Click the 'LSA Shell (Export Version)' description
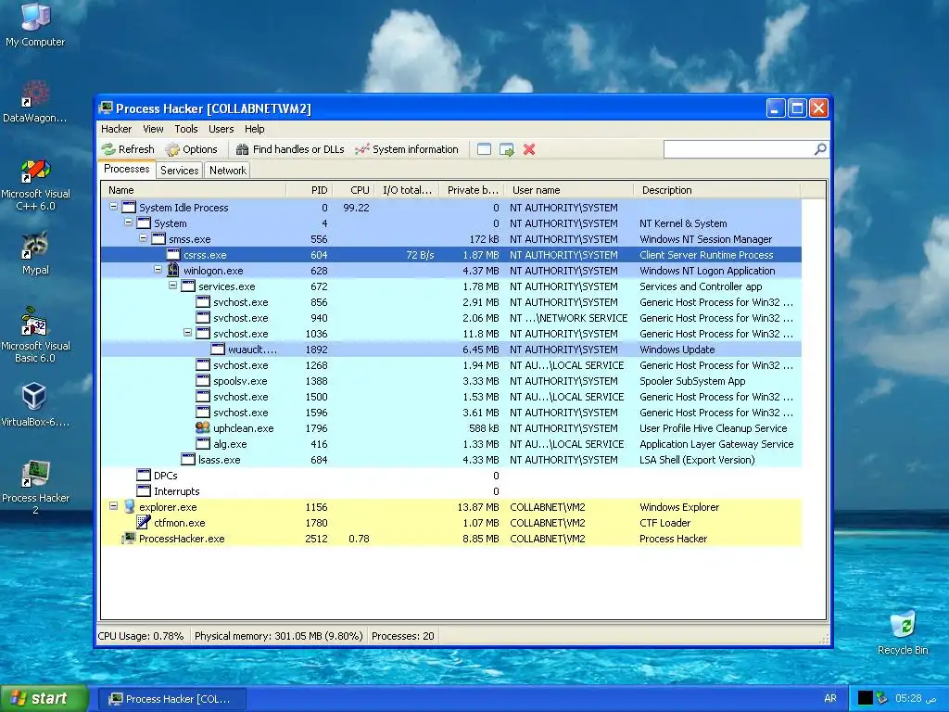Image resolution: width=949 pixels, height=712 pixels. pyautogui.click(x=697, y=460)
